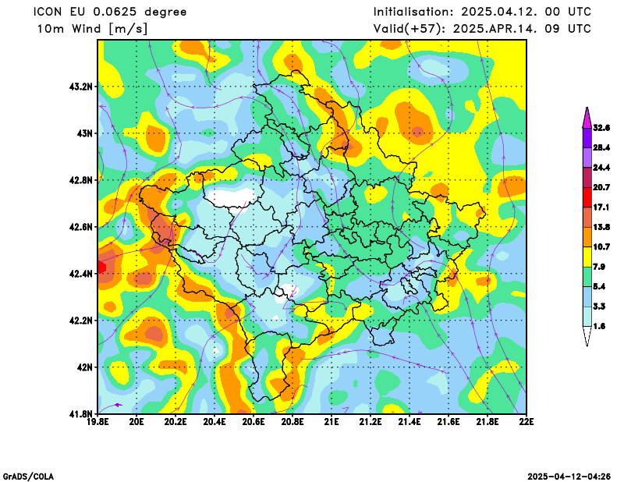The width and height of the screenshot is (624, 482).
Task: Click the 21.6E longitude label
Action: pos(448,421)
